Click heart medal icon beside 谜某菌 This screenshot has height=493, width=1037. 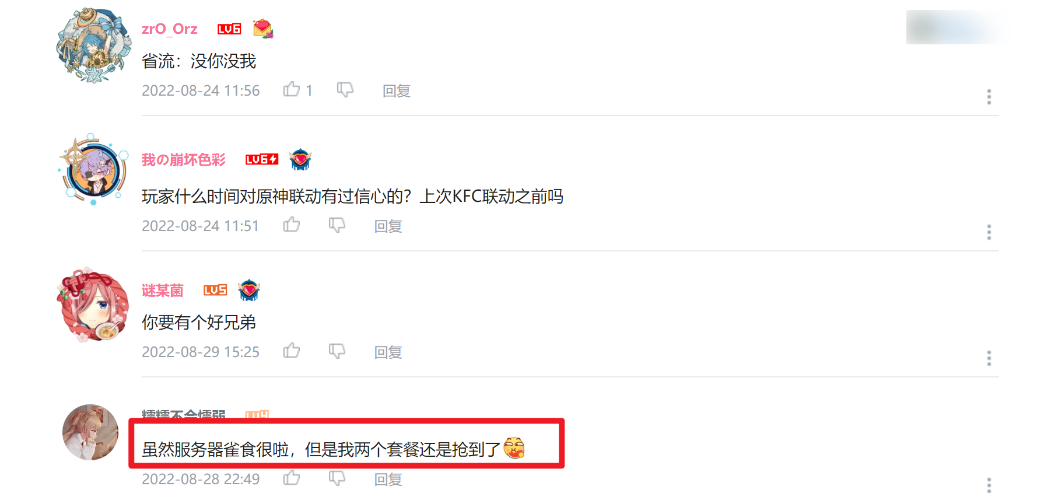[x=249, y=290]
